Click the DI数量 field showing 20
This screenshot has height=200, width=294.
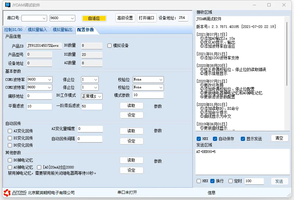click(92, 55)
